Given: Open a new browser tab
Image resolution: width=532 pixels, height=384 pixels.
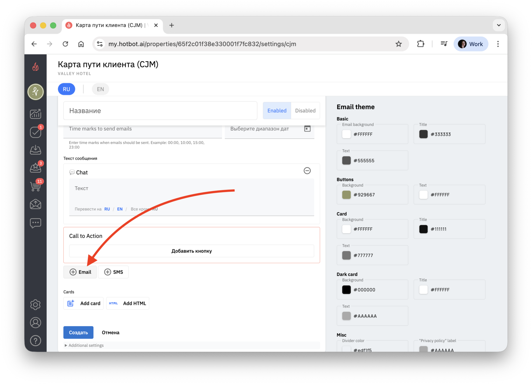Looking at the screenshot, I should click(x=172, y=25).
